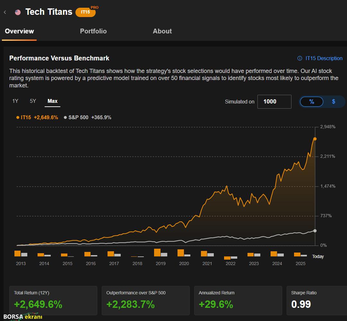Screen dimensions: 347x321
Task: Click the US flag icon
Action: (x=18, y=12)
